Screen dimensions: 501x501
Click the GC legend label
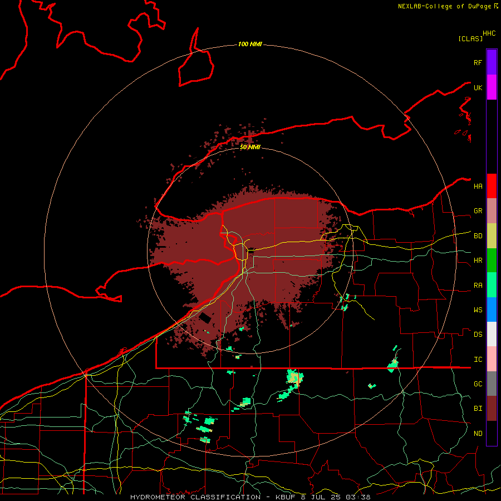[x=478, y=384]
